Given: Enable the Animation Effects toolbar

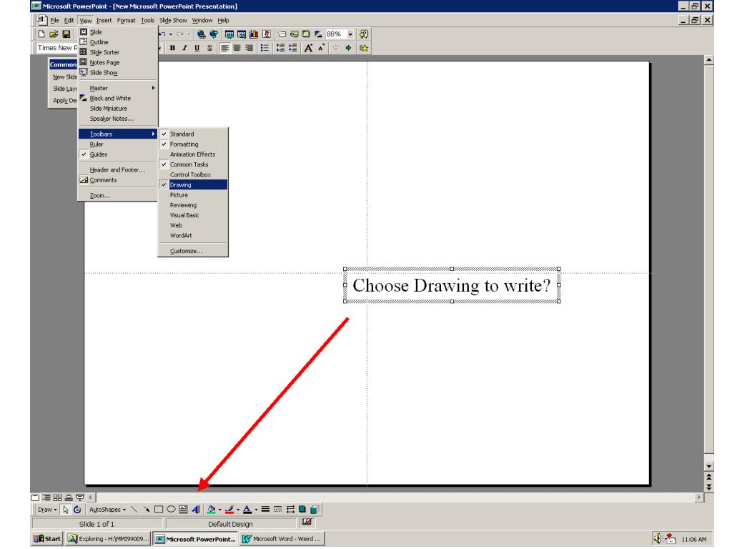Looking at the screenshot, I should 193,154.
